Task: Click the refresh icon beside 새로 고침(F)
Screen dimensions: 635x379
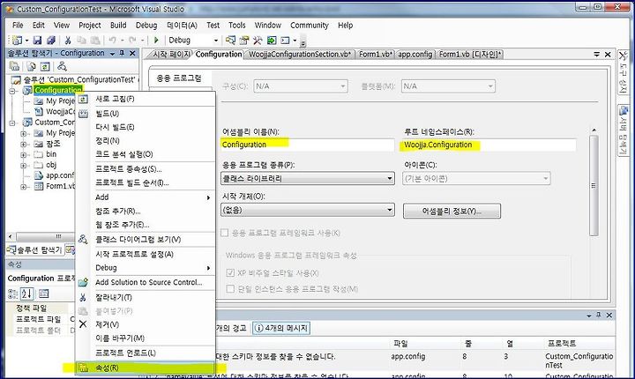Action: click(83, 100)
